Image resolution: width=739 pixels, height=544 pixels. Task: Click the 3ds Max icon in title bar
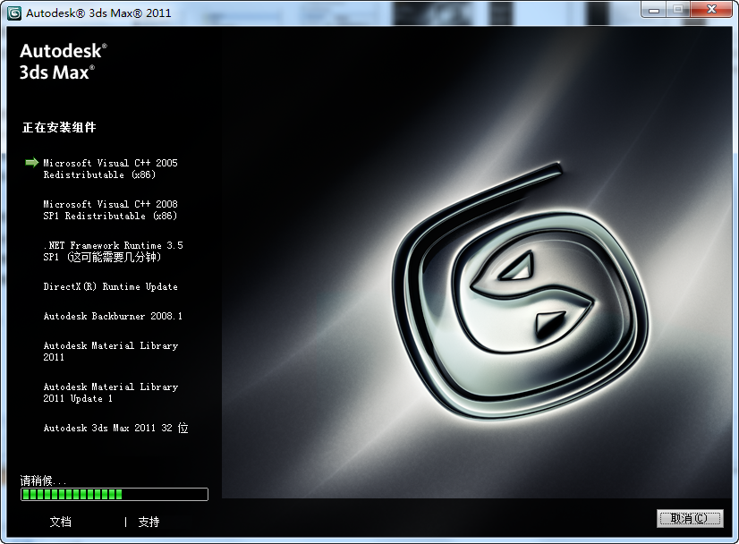click(13, 13)
